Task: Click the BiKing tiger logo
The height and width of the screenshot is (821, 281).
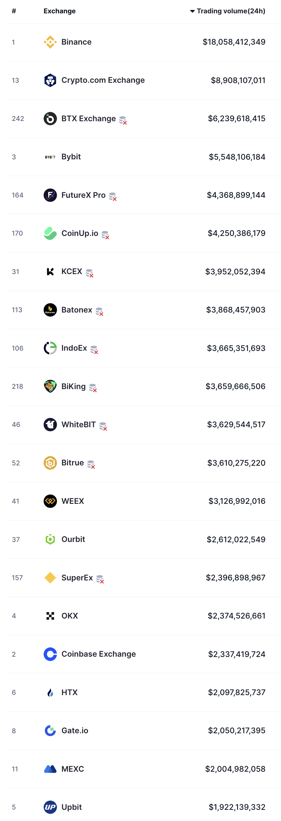Action: point(50,386)
